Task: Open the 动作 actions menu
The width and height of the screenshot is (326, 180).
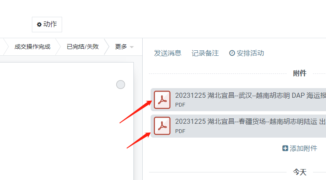Action: coord(47,24)
